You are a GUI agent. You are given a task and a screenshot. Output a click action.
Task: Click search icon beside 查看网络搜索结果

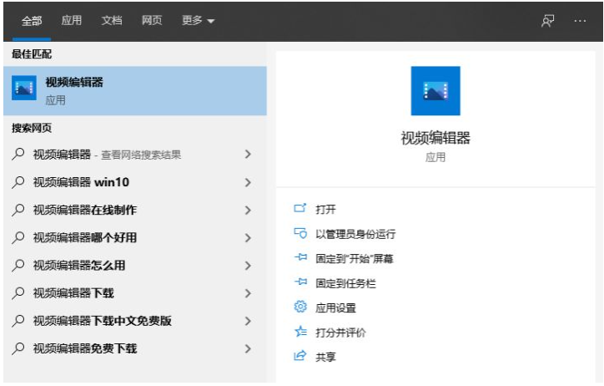18,155
